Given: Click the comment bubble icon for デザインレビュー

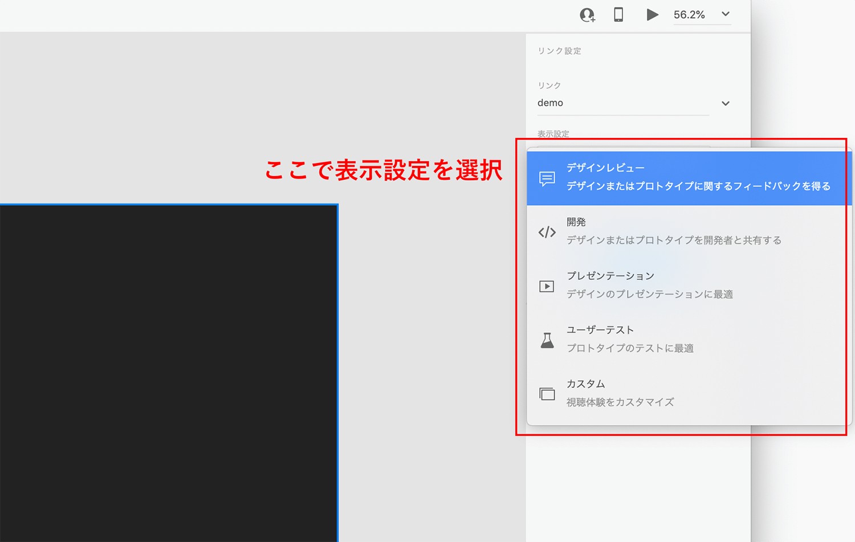Looking at the screenshot, I should tap(547, 178).
